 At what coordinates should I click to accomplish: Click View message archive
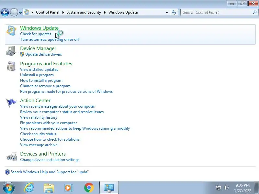pos(39,145)
